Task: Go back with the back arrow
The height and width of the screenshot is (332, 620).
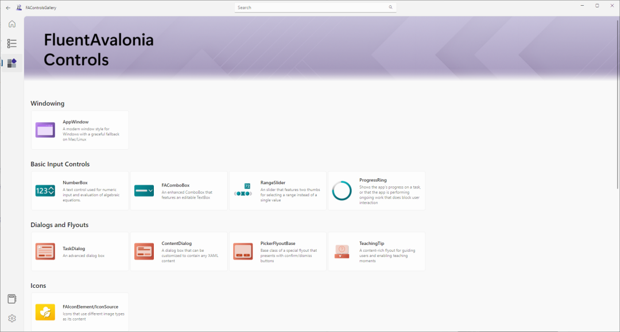Action: point(8,7)
